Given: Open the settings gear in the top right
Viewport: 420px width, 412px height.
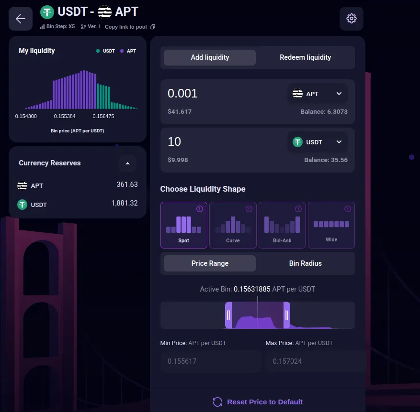Looking at the screenshot, I should (351, 18).
